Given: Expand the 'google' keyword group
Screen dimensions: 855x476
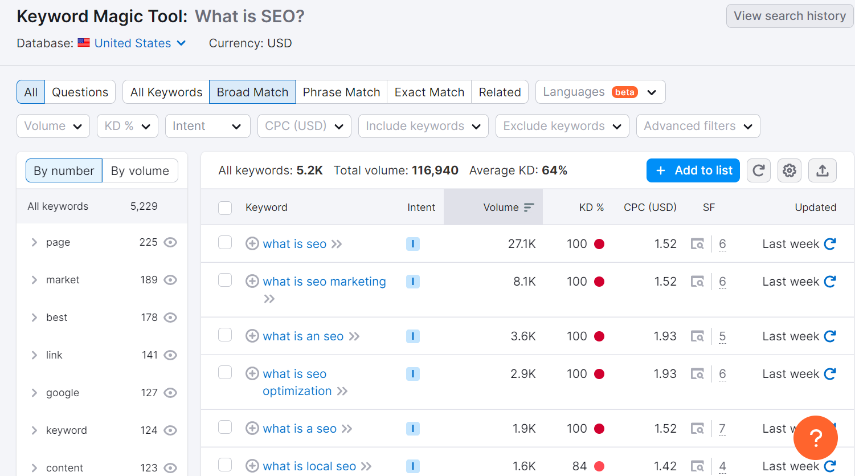Looking at the screenshot, I should coord(34,393).
